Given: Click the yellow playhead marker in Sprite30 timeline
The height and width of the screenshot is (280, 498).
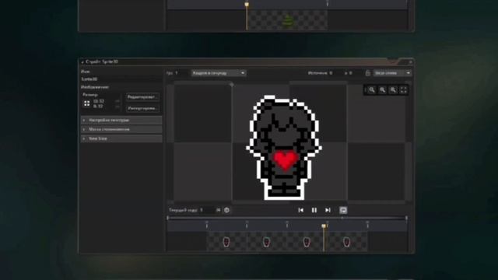Looking at the screenshot, I should 324,226.
